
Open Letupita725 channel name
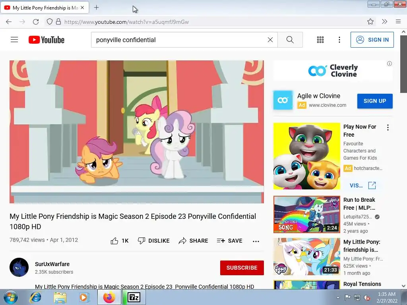358,216
